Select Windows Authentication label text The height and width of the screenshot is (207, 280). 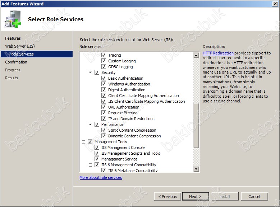click(129, 84)
